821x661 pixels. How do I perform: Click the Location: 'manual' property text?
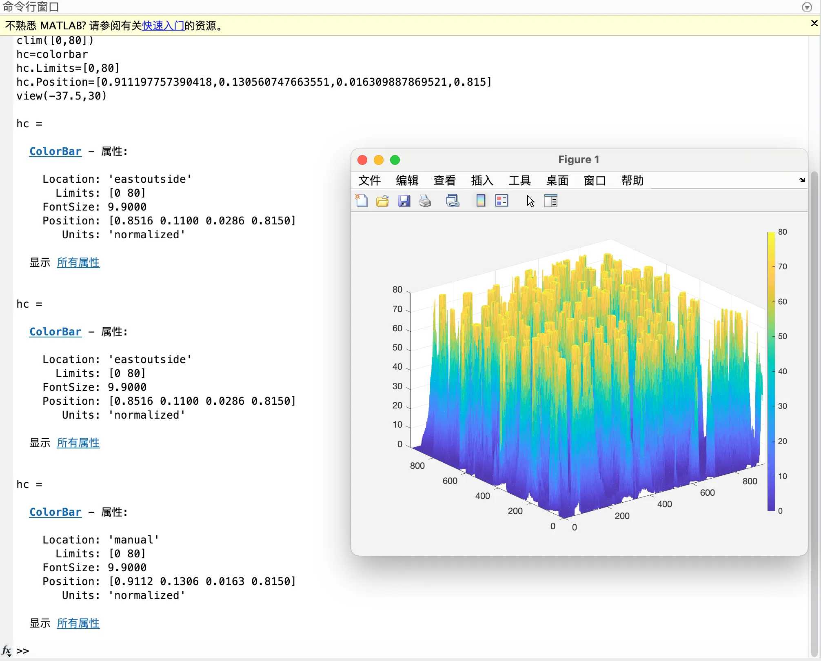coord(101,540)
